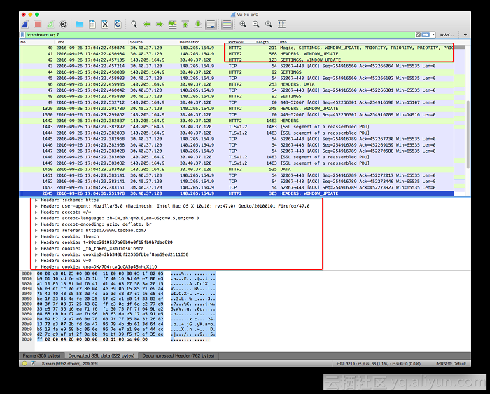490x394 pixels.
Task: Open the display filter bookmark menu
Action: pyautogui.click(x=22, y=35)
